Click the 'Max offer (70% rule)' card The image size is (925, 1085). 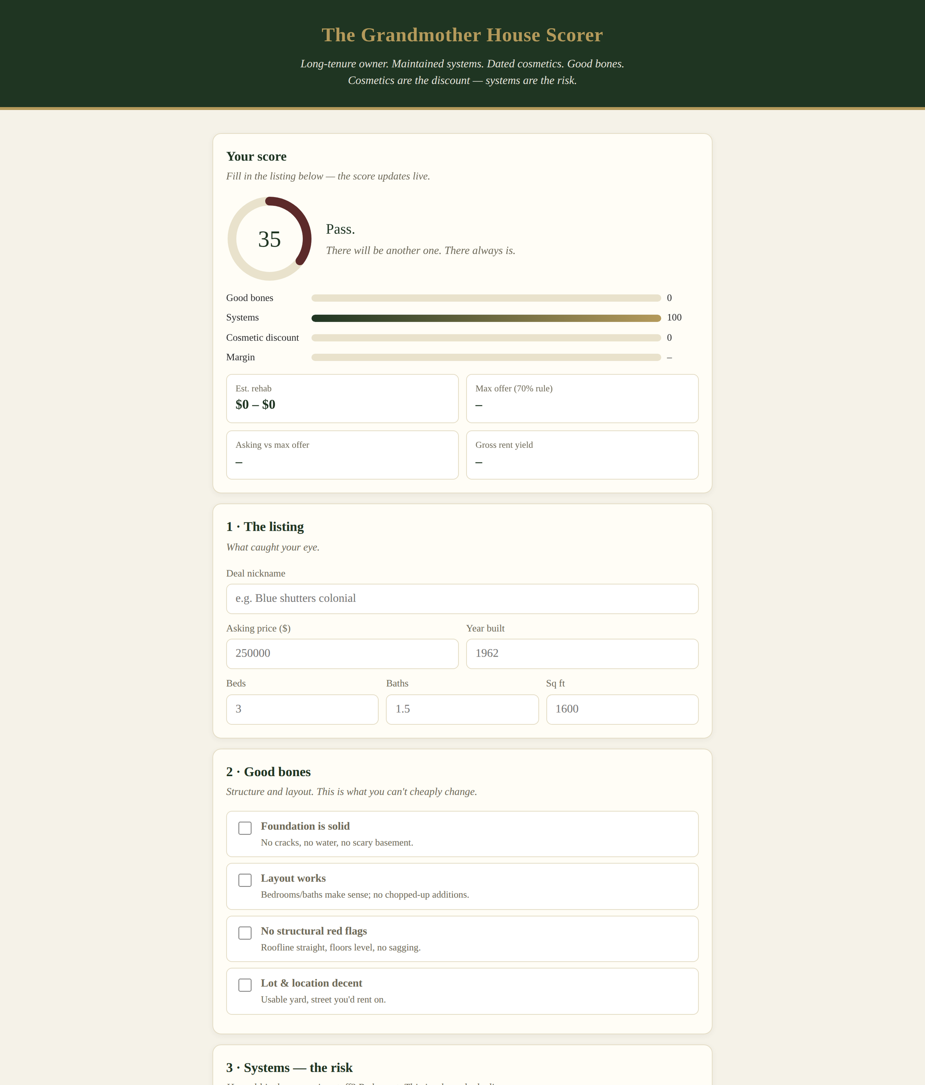pos(582,398)
